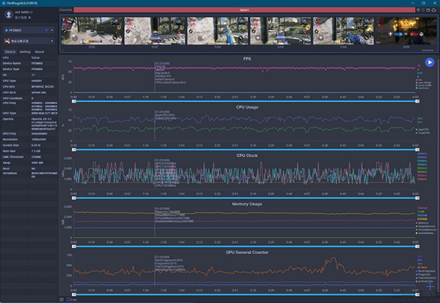Expand the application selection dropdown
The height and width of the screenshot is (303, 440).
click(x=29, y=42)
